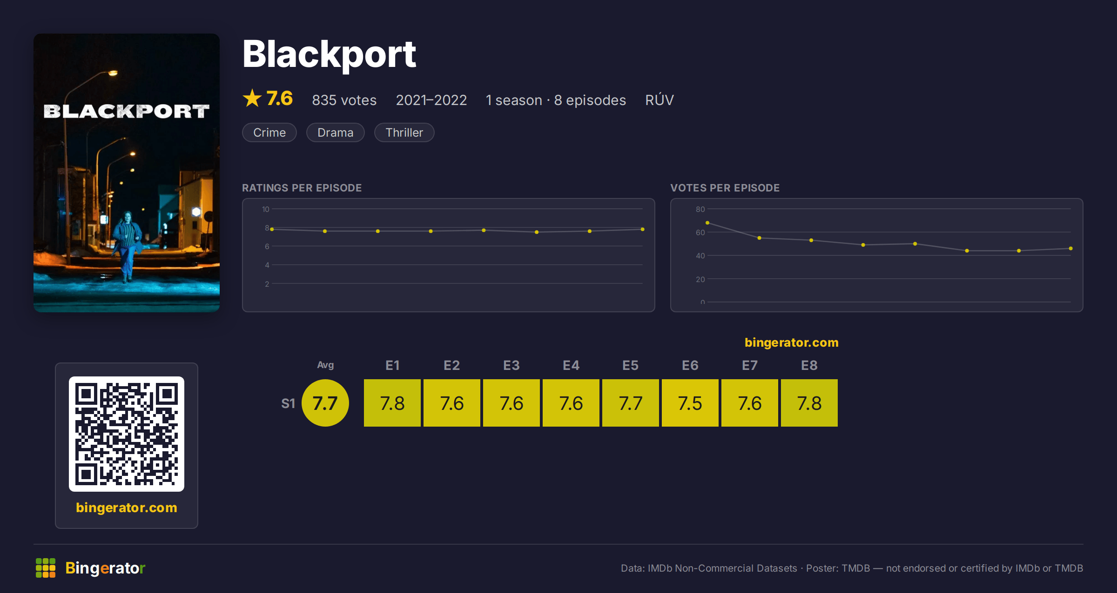The image size is (1117, 593).
Task: Click the E3 column header
Action: click(x=511, y=365)
